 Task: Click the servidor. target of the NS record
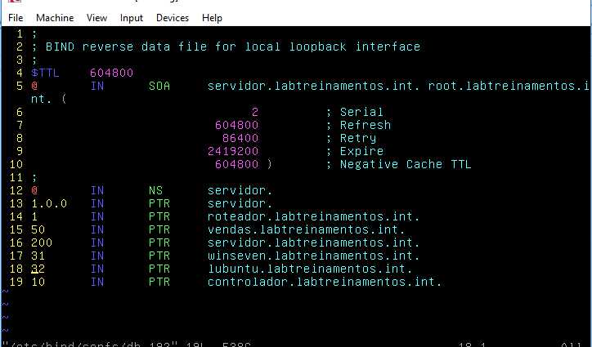[240, 190]
